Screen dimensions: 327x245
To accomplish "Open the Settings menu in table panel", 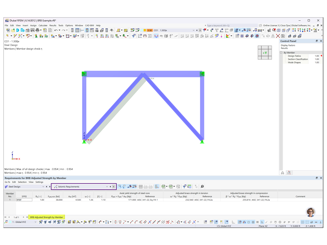I will point(39,182).
